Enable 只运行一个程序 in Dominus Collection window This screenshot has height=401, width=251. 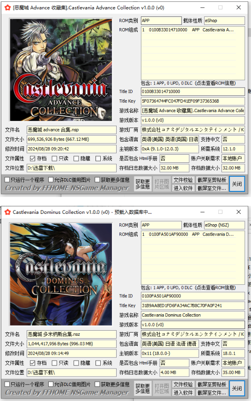pyautogui.click(x=7, y=384)
